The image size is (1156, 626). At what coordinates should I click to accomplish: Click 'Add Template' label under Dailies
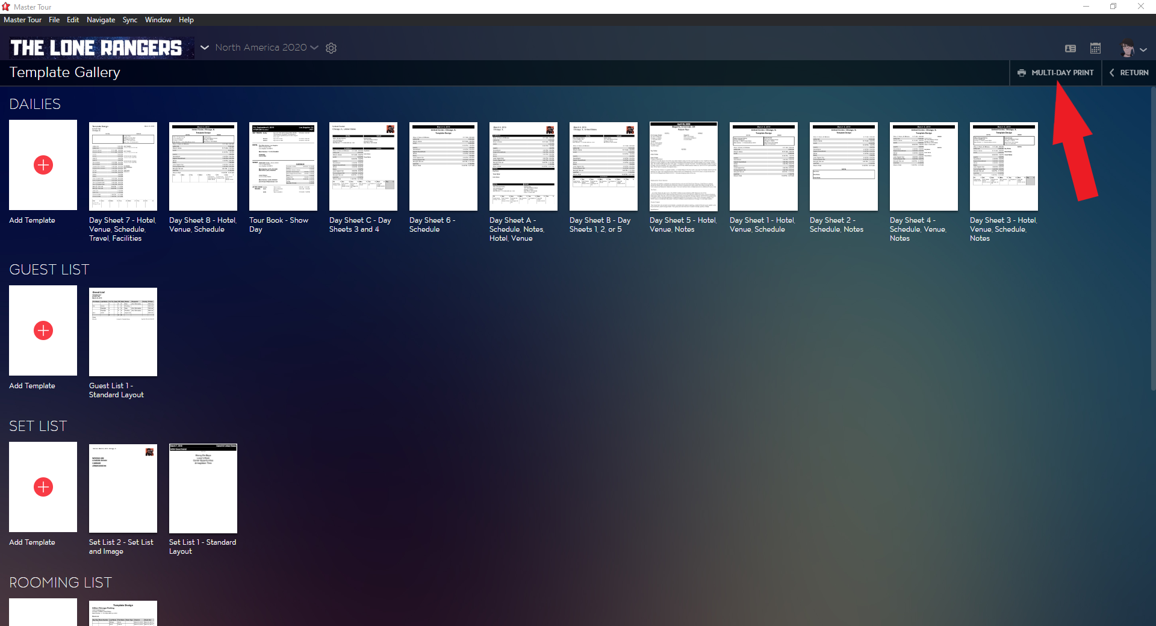click(32, 220)
